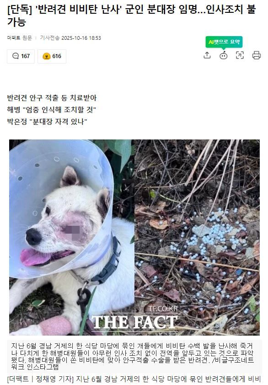Click the injured dog photo with cone
This screenshot has width=268, height=385.
(x=72, y=237)
